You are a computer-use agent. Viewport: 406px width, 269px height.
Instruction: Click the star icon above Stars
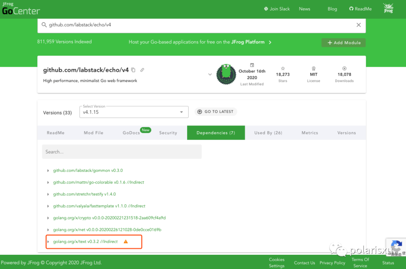coord(283,68)
